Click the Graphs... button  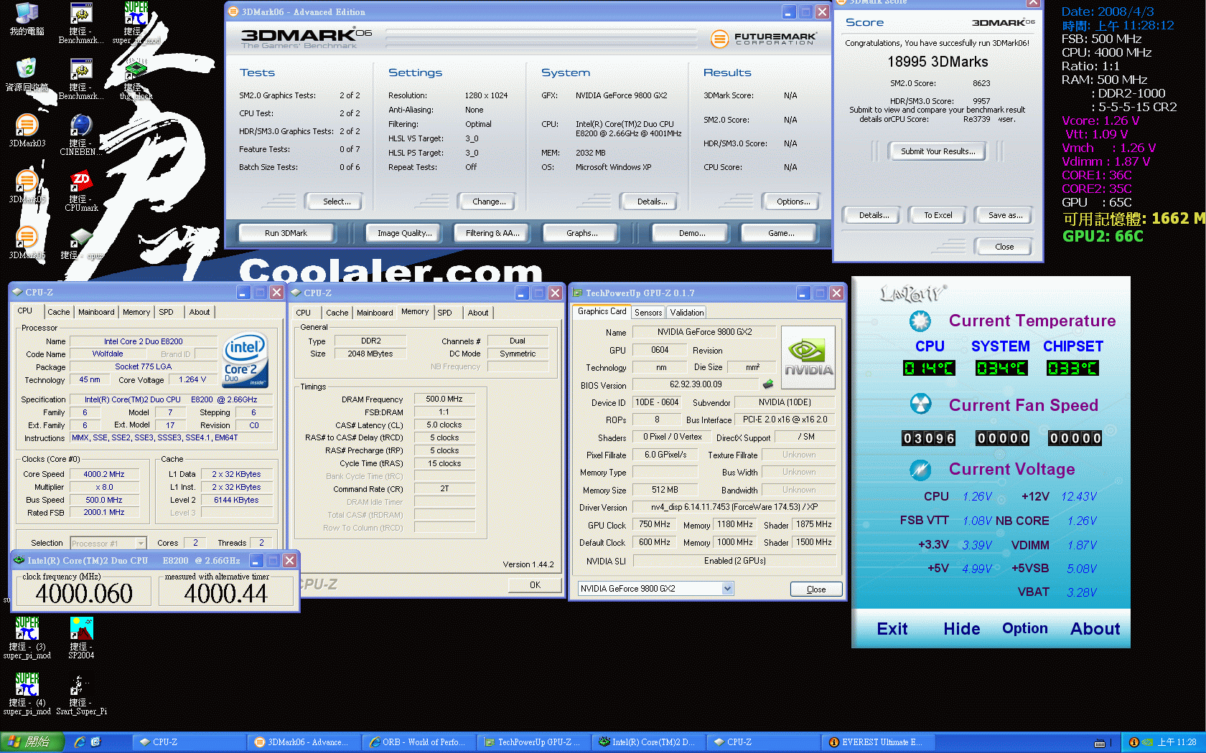582,233
